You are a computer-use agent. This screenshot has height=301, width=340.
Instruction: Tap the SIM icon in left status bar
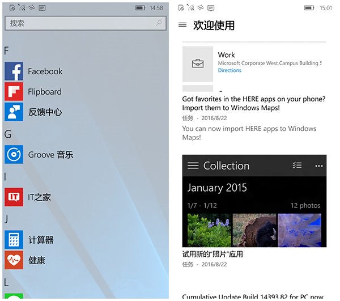[12, 8]
